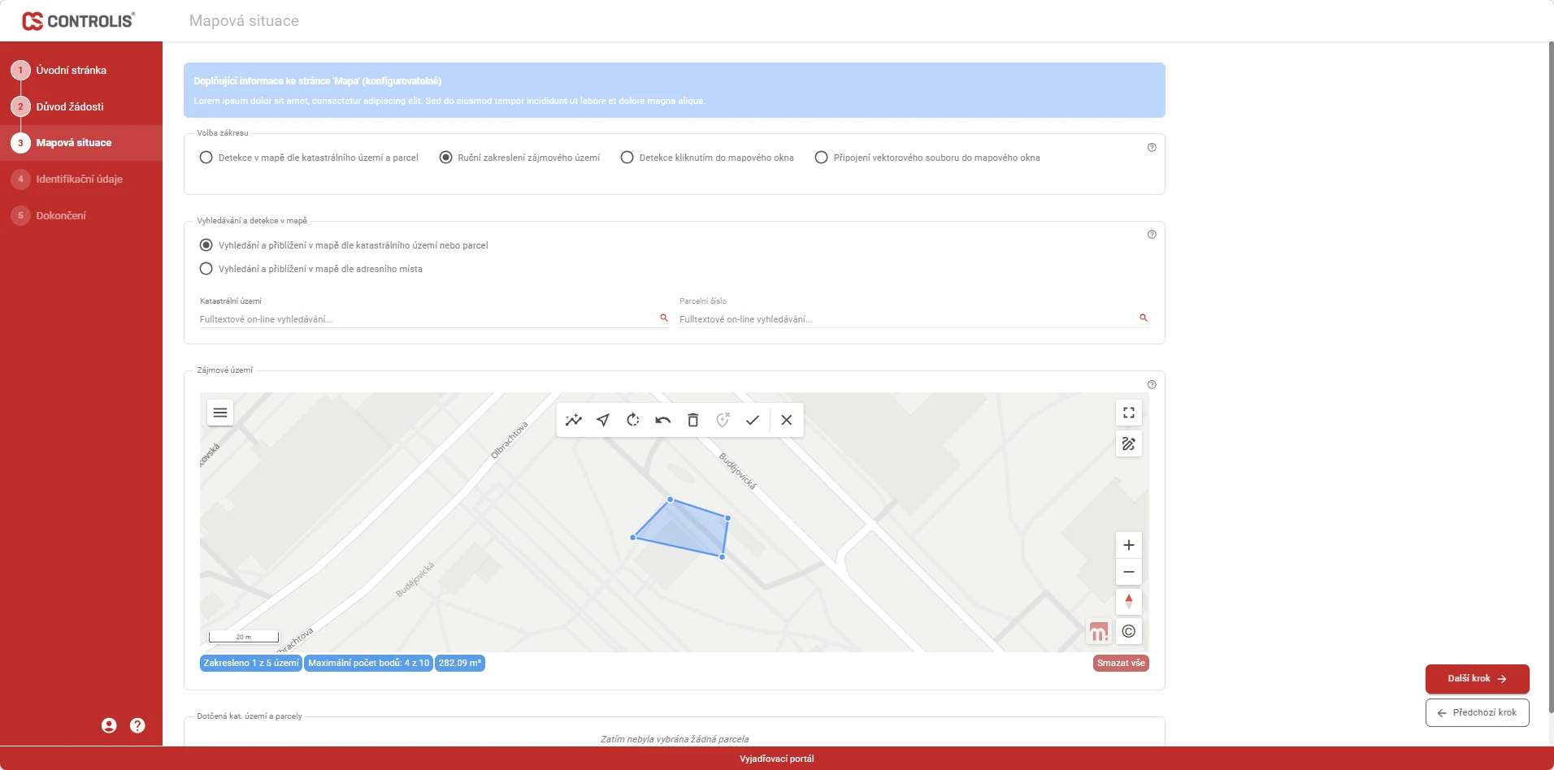Zoom in the map
Screen dimensions: 1554x770
pyautogui.click(x=1129, y=545)
